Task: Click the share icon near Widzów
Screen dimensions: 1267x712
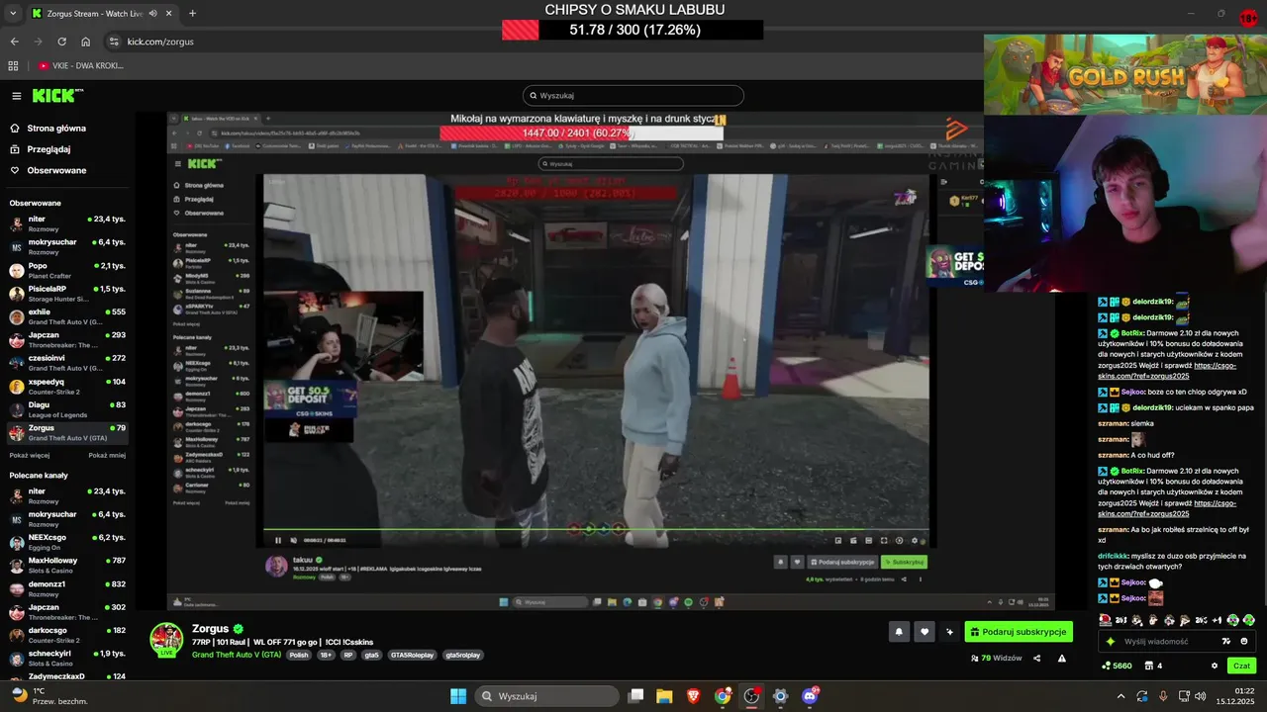Action: pos(1037,658)
